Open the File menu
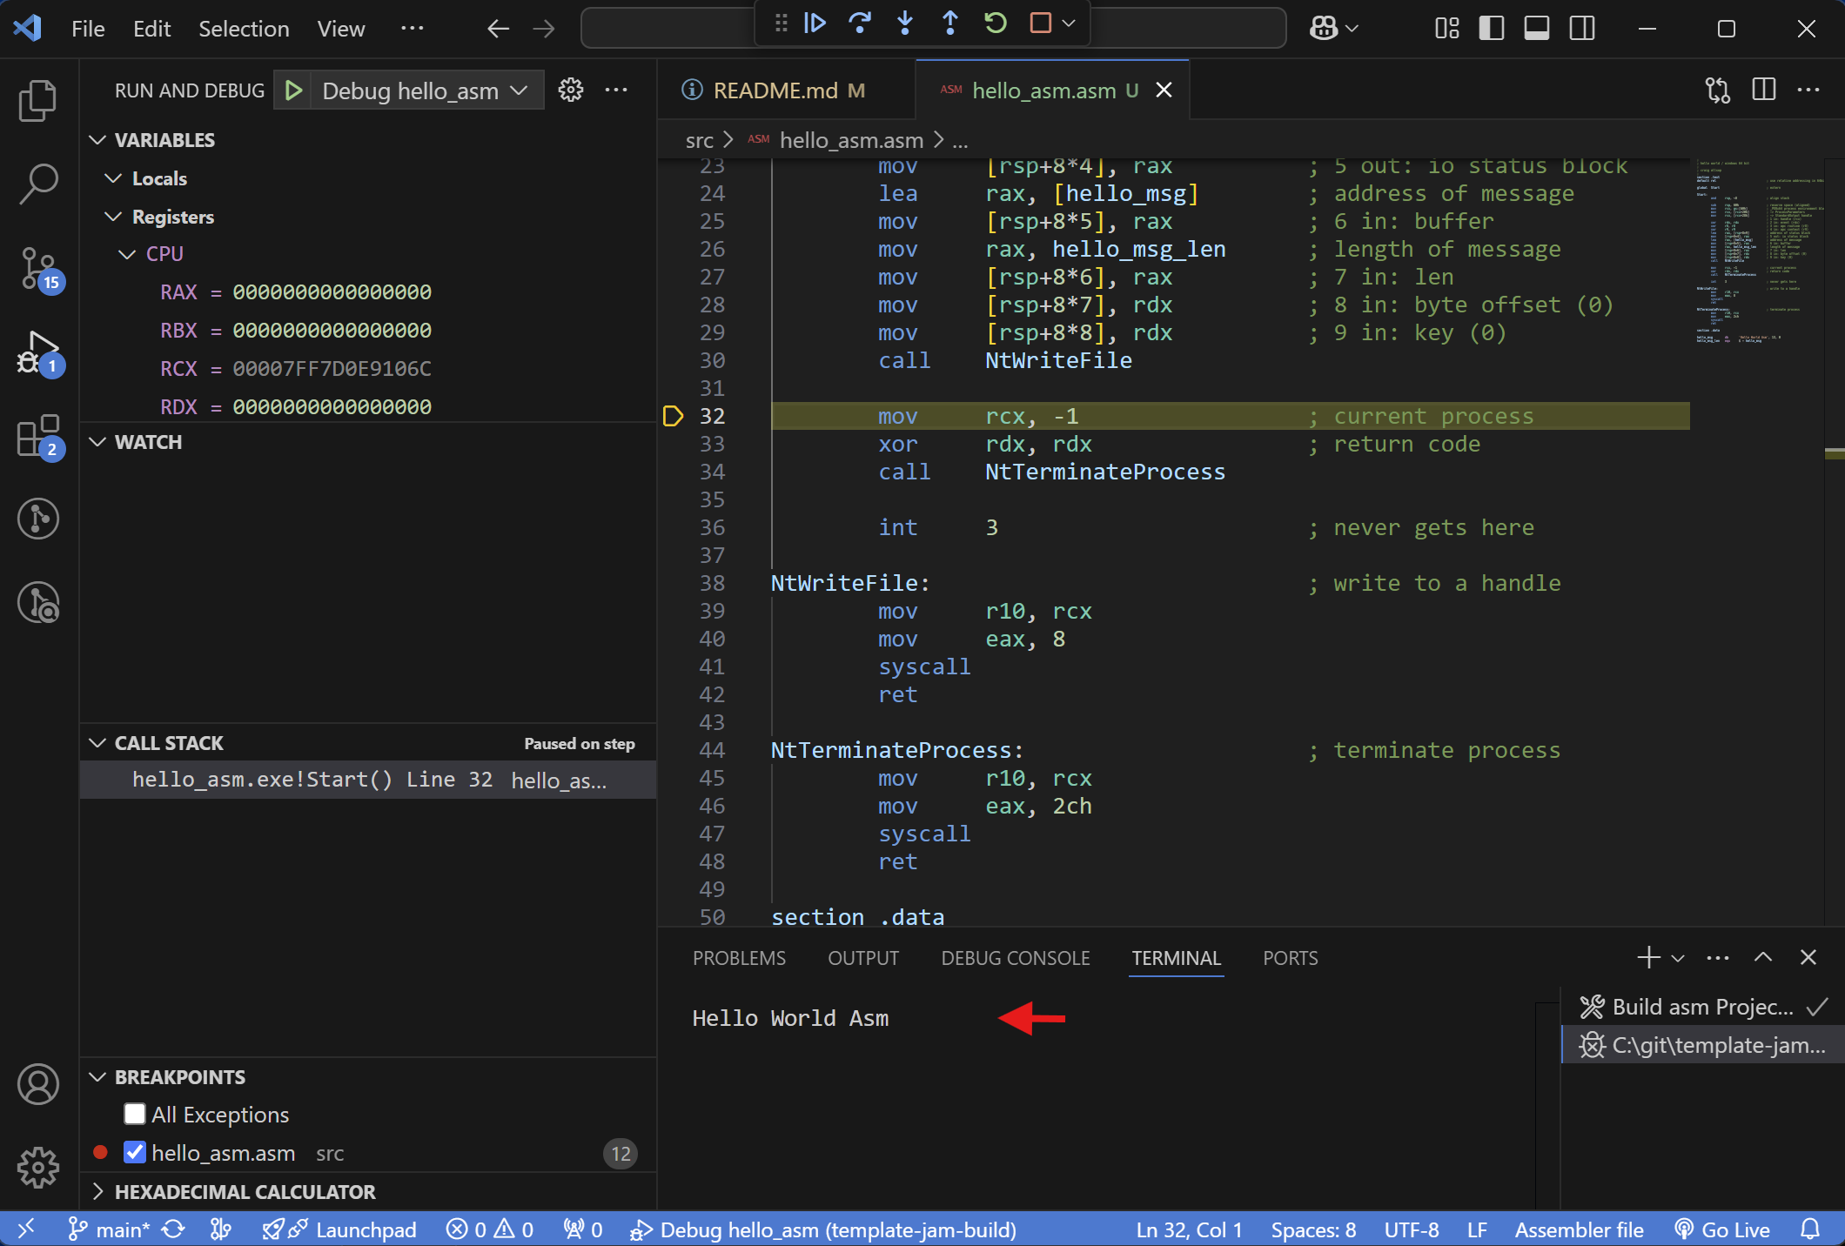Image resolution: width=1845 pixels, height=1246 pixels. tap(88, 29)
